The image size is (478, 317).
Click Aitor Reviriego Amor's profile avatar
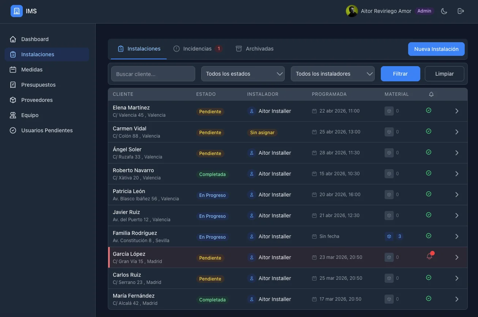point(352,11)
